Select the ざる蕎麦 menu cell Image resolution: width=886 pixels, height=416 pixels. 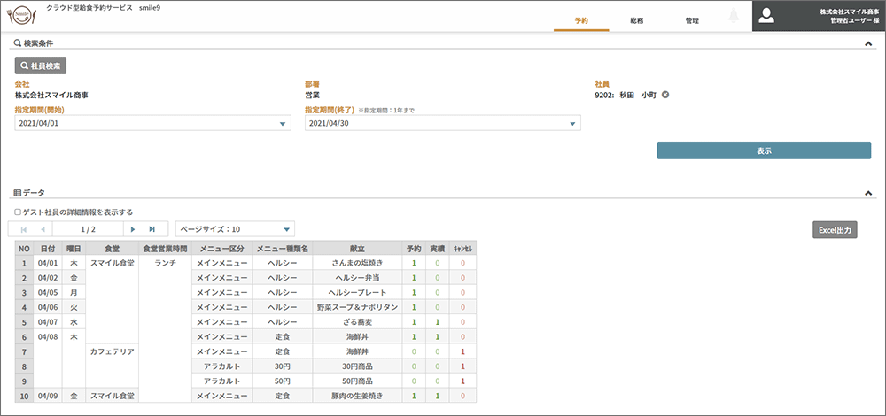click(x=357, y=322)
